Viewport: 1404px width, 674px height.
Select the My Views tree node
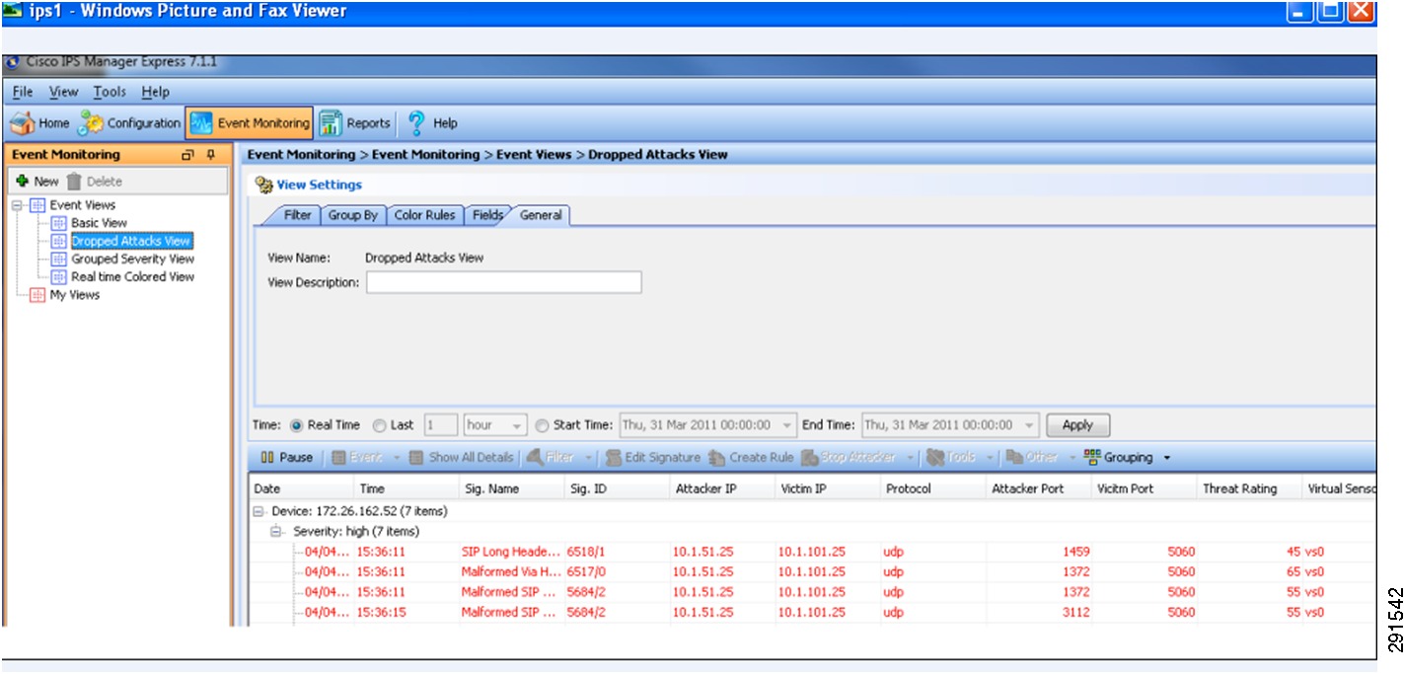coord(74,295)
